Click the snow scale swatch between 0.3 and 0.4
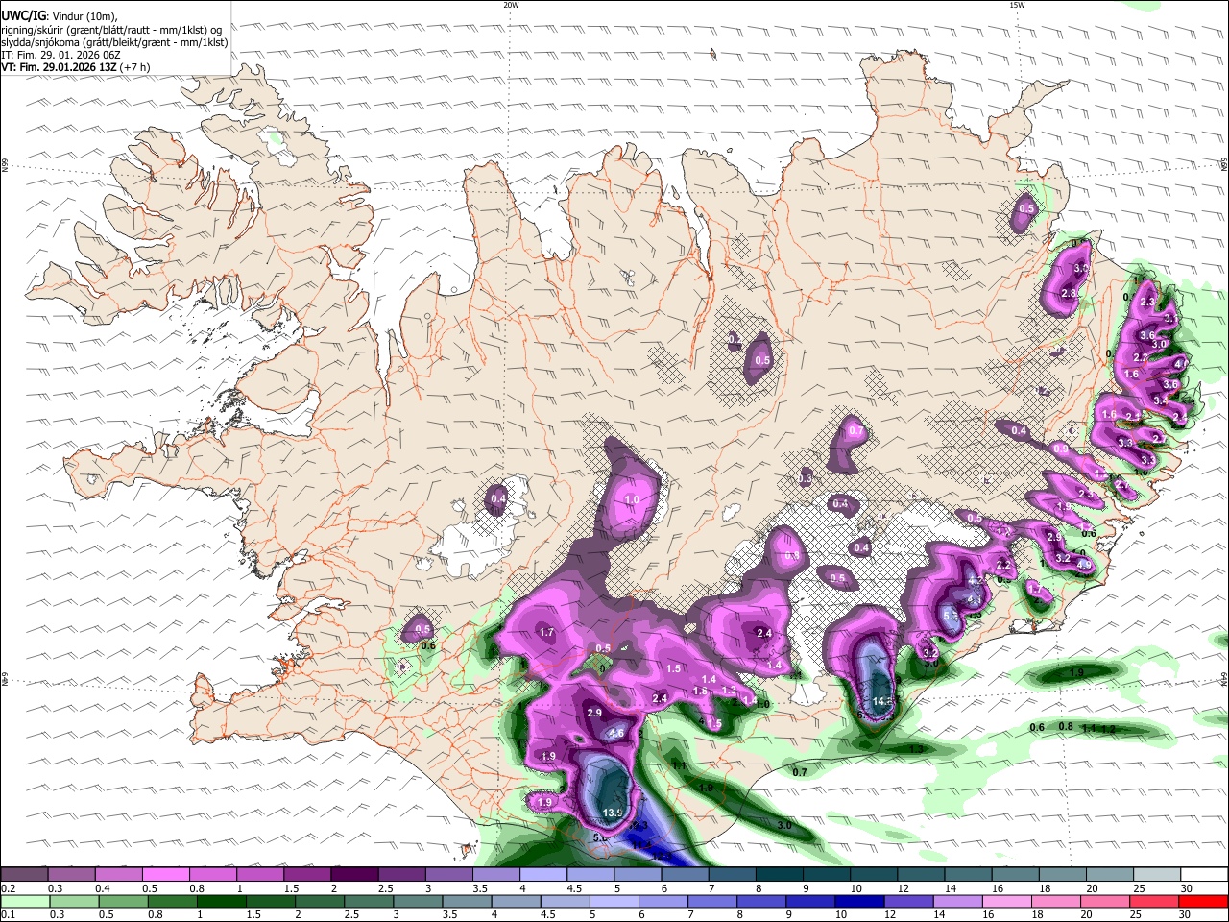The height and width of the screenshot is (922, 1229). [72, 875]
